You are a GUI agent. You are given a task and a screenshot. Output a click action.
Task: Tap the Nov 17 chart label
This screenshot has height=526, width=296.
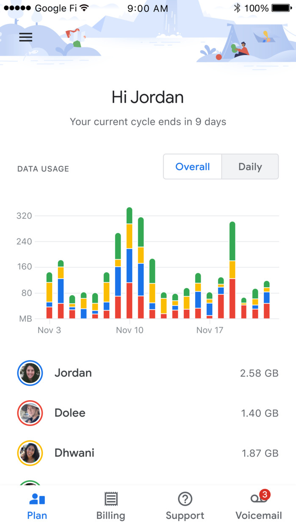(x=210, y=330)
